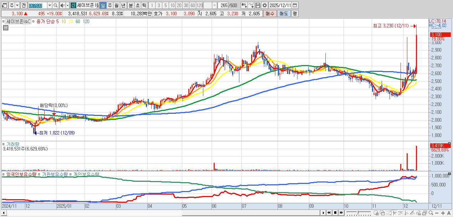The height and width of the screenshot is (217, 453).
Task: Click the green 신 badge icon
Action: pyautogui.click(x=73, y=5)
